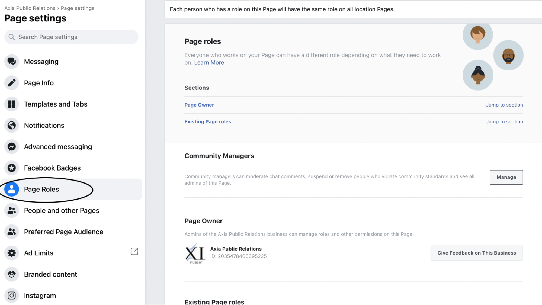Select the Templates and Tabs grid icon
The width and height of the screenshot is (542, 305).
12,104
